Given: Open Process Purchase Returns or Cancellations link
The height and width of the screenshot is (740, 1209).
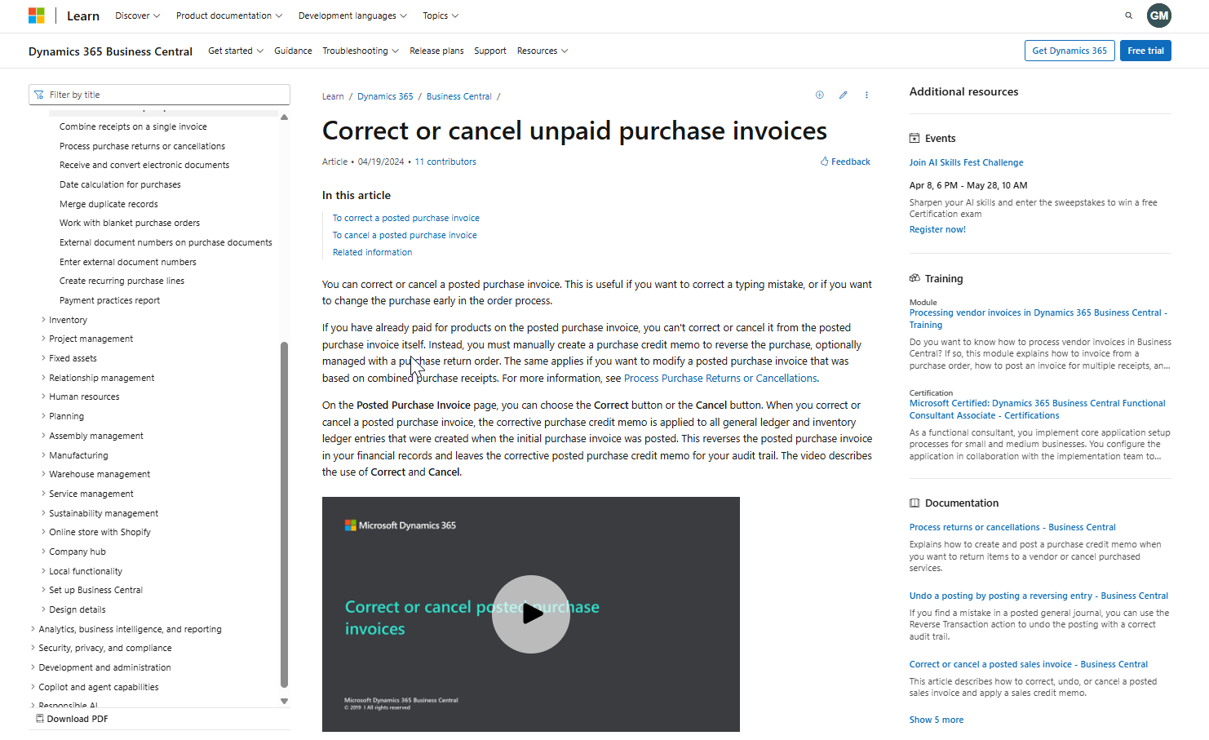Looking at the screenshot, I should click(720, 379).
